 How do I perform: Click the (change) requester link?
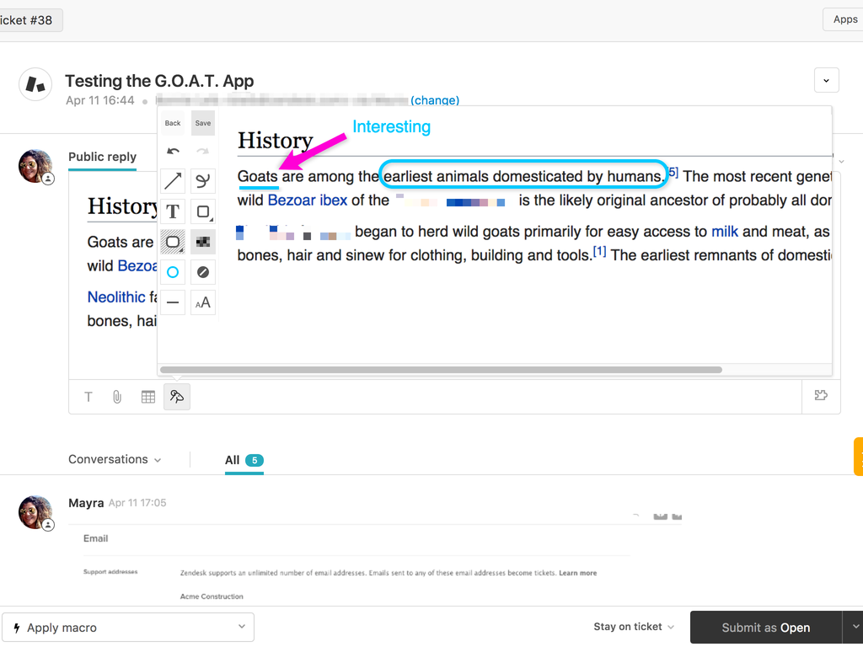(435, 100)
